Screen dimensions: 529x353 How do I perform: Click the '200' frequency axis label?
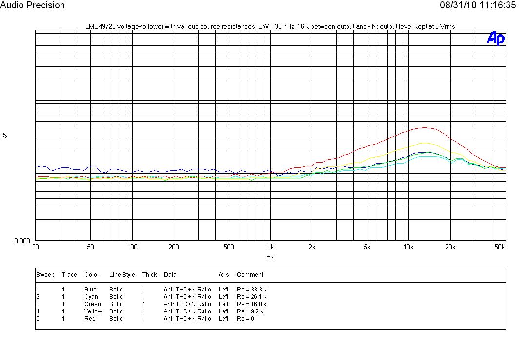[174, 247]
